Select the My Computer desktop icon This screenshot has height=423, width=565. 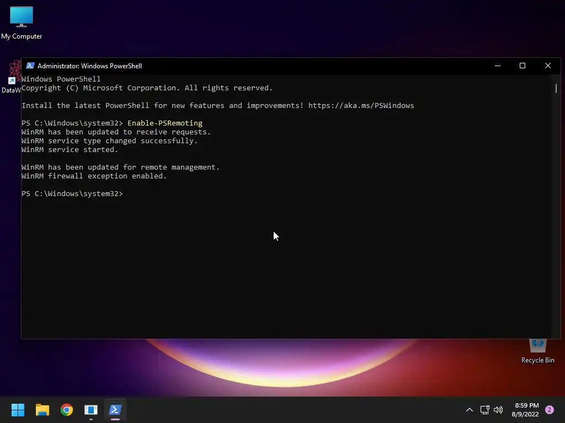coord(22,23)
